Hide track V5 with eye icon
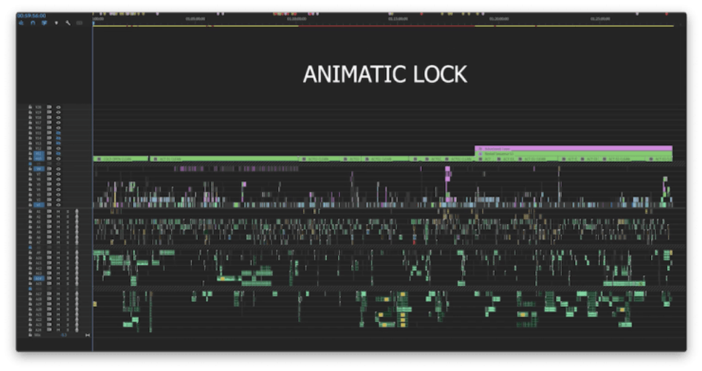The width and height of the screenshot is (702, 371). [58, 184]
